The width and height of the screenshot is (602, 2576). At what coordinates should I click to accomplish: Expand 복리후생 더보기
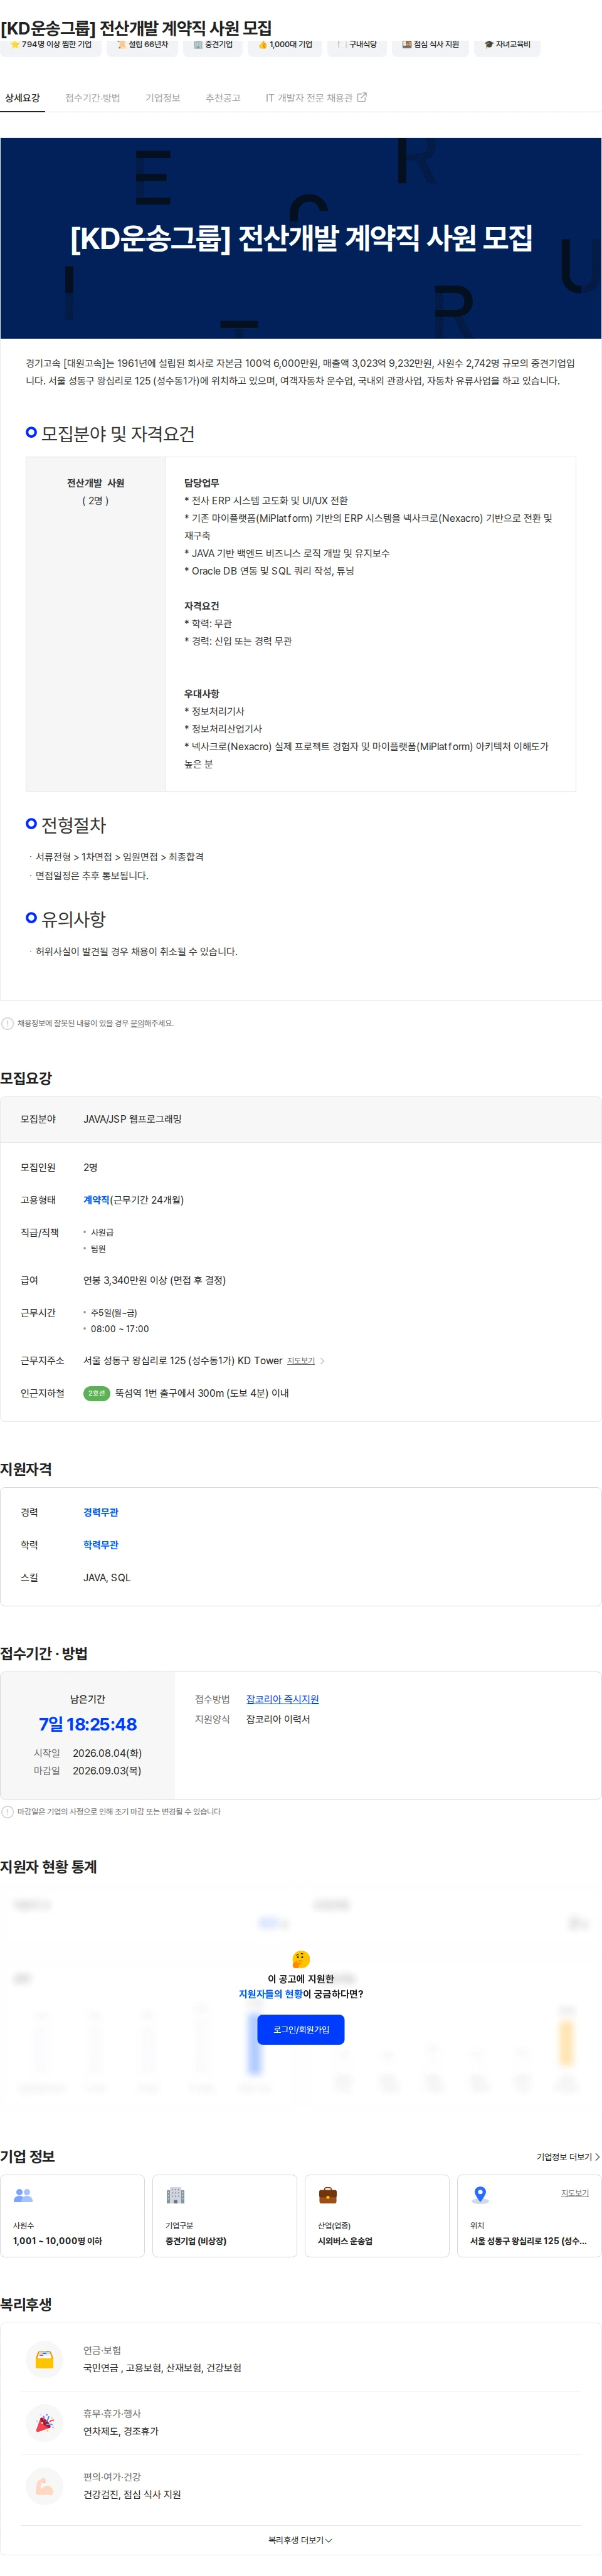click(300, 2540)
